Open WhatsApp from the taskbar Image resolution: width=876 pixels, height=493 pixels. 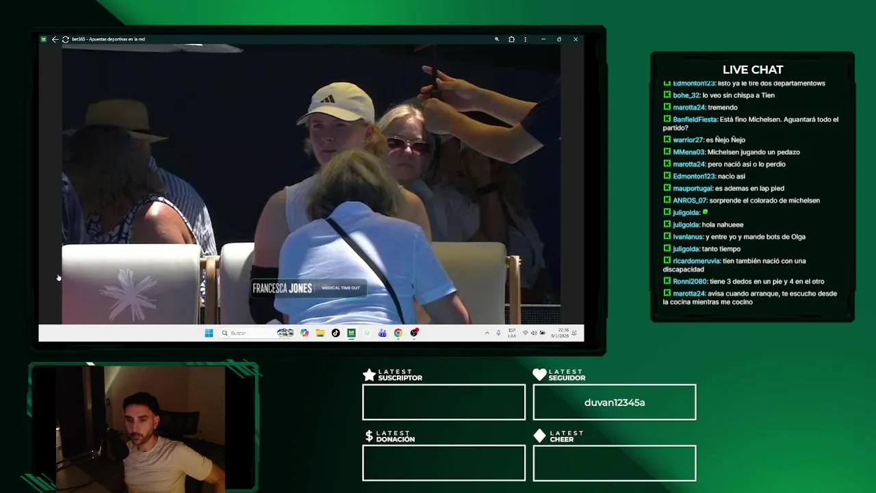[x=367, y=333]
